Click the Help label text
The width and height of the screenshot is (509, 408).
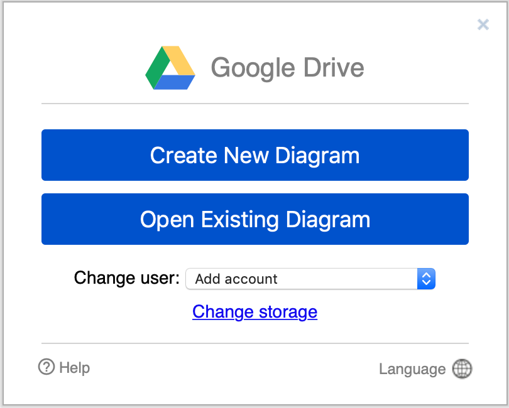[x=73, y=368]
